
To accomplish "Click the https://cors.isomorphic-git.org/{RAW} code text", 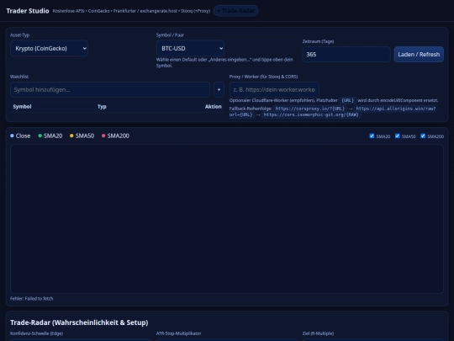I will point(311,115).
